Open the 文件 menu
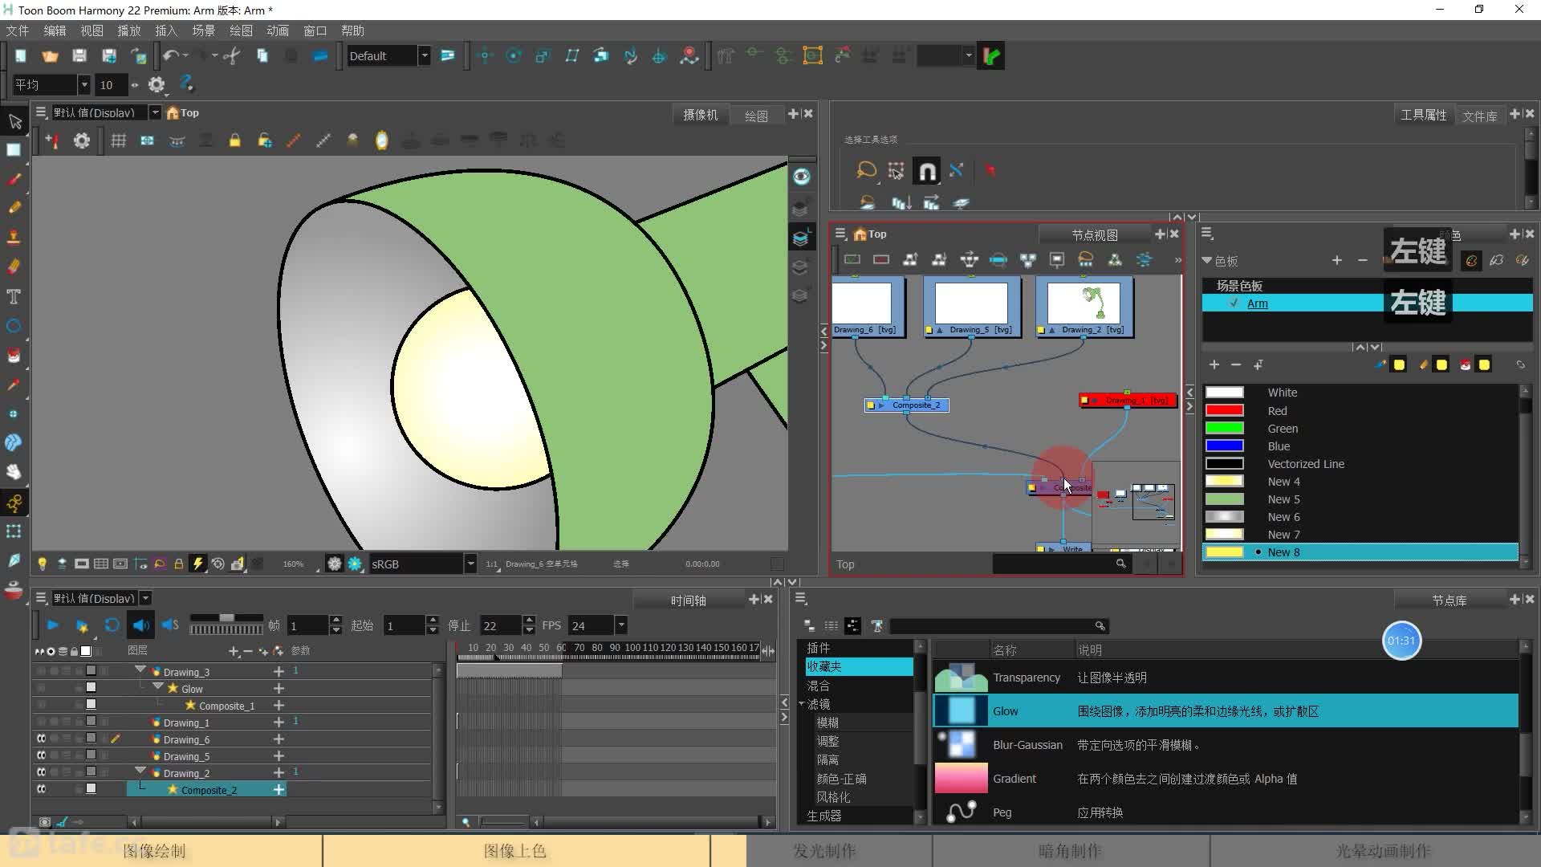 pyautogui.click(x=17, y=31)
